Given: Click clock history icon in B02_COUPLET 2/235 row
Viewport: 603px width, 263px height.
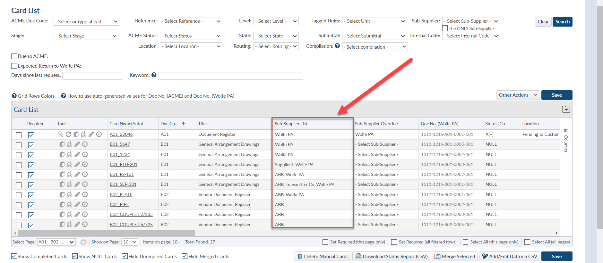Looking at the screenshot, I should point(85,214).
